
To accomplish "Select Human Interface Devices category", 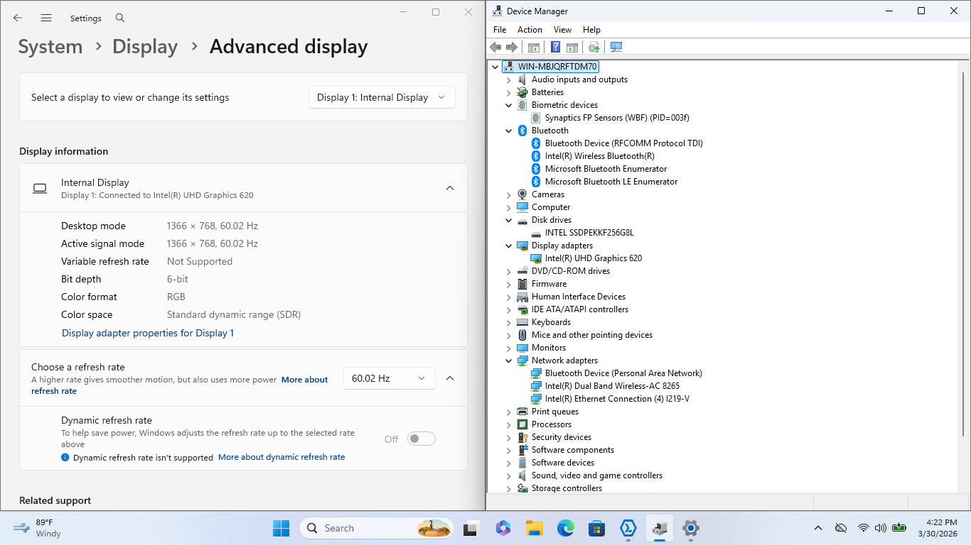I will [578, 297].
